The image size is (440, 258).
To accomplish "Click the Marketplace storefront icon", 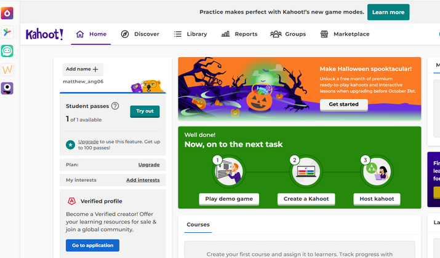I will [x=324, y=34].
